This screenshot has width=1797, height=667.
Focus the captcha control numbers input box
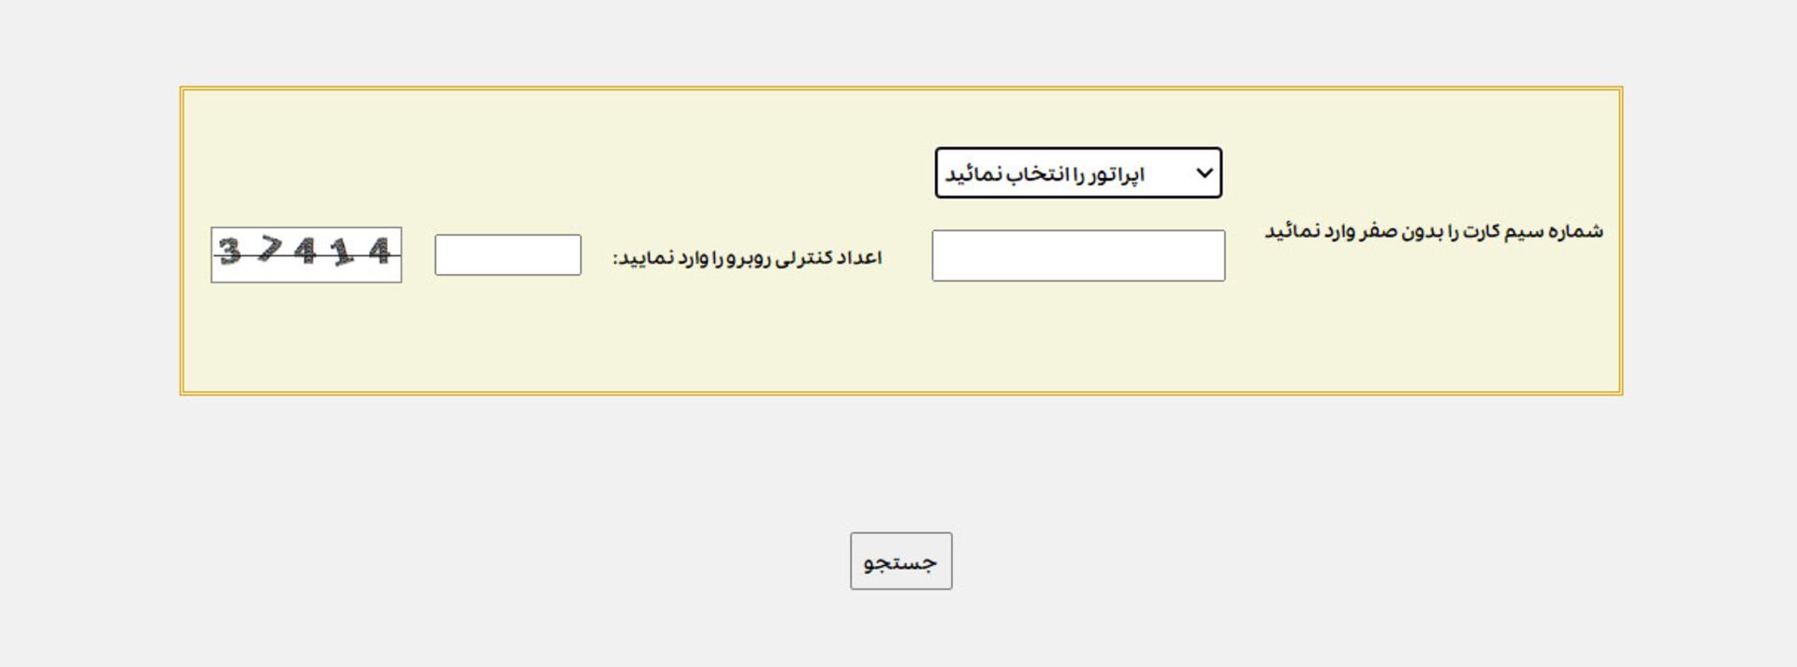508,254
